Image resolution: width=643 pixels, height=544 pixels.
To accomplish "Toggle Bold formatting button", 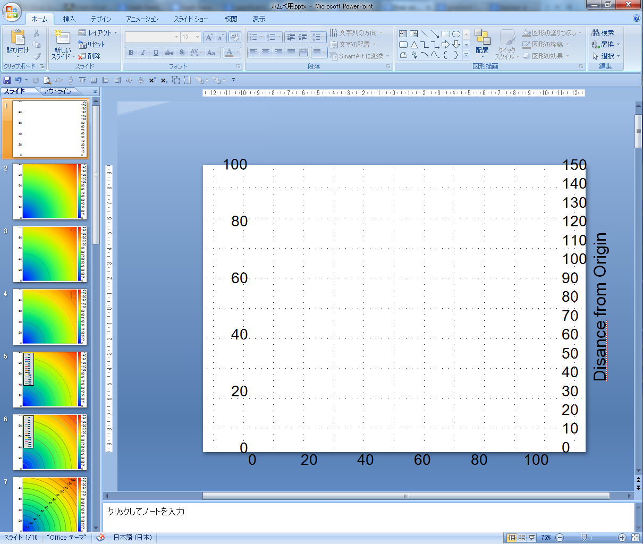I will click(131, 53).
